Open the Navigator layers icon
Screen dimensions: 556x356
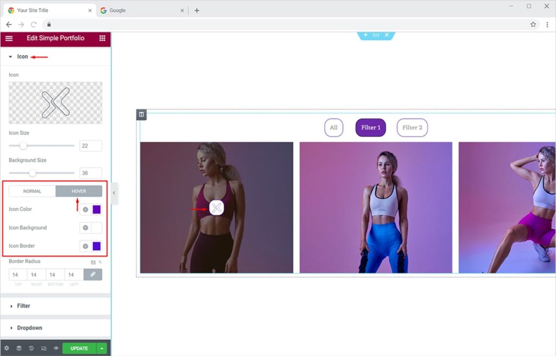[x=19, y=348]
